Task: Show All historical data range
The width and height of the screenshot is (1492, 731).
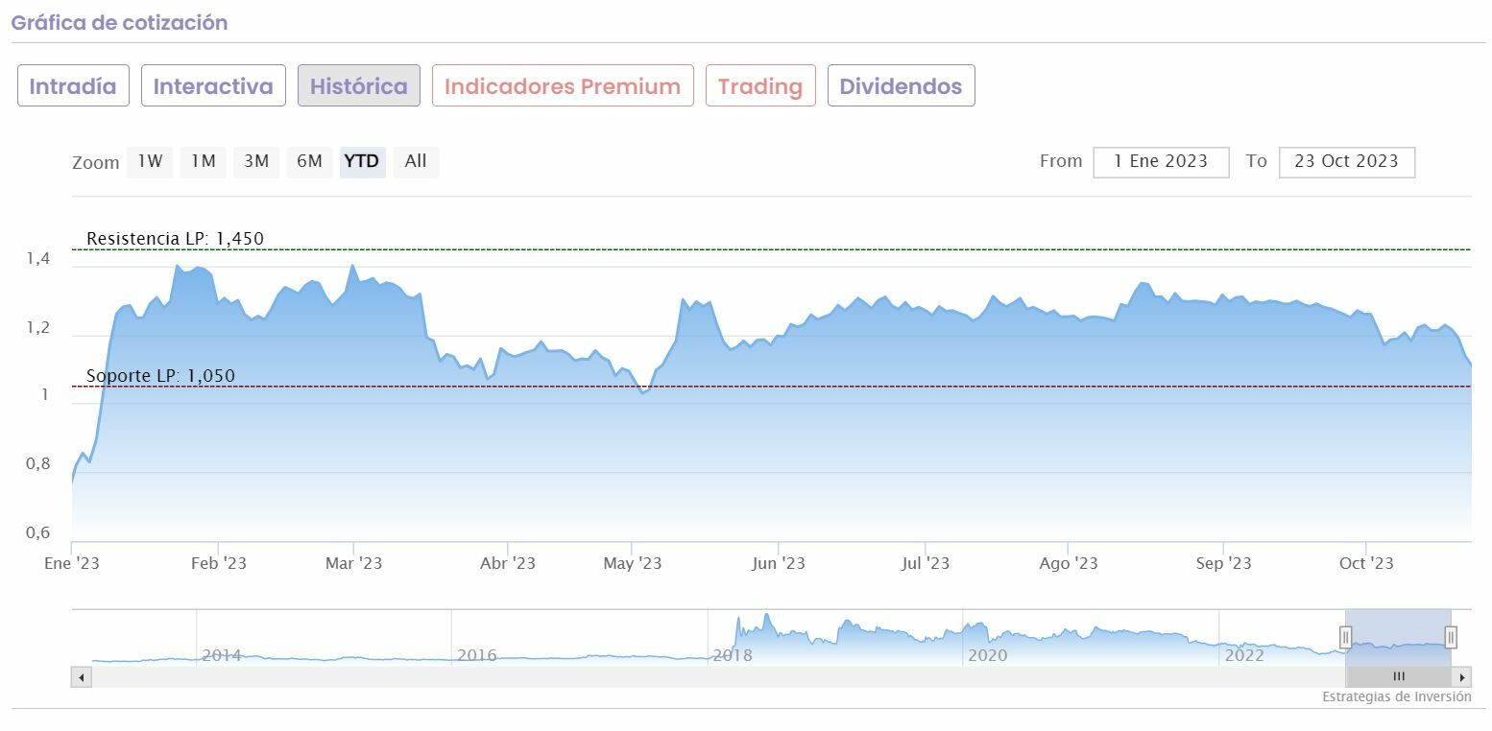Action: point(416,162)
